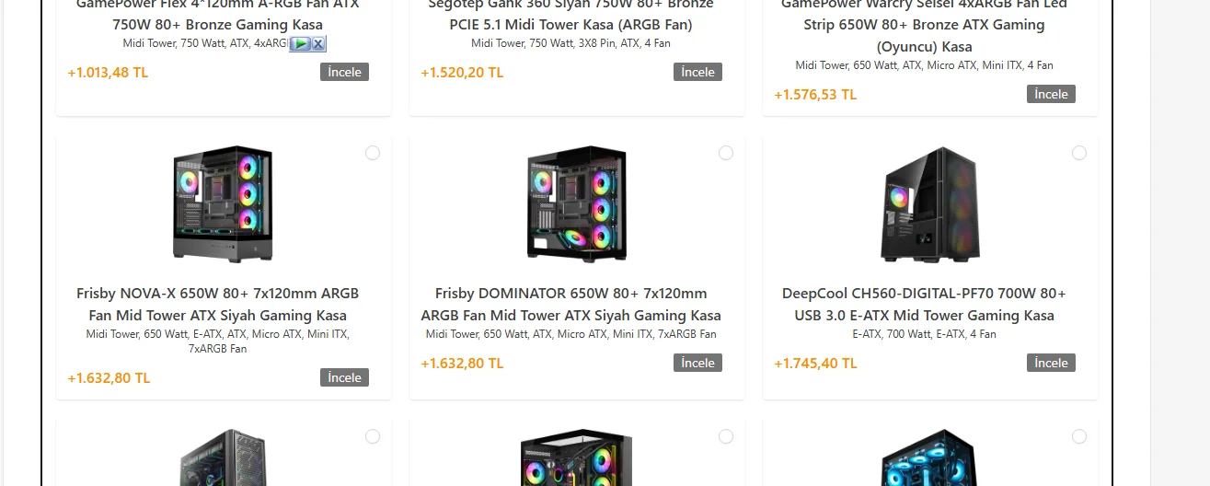Viewport: 1210px width, 486px height.
Task: Select the Frisby NOVA-X case radio button
Action: pyautogui.click(x=373, y=153)
